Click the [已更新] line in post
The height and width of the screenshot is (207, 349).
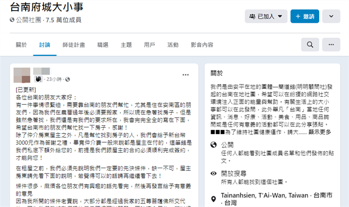(26, 90)
